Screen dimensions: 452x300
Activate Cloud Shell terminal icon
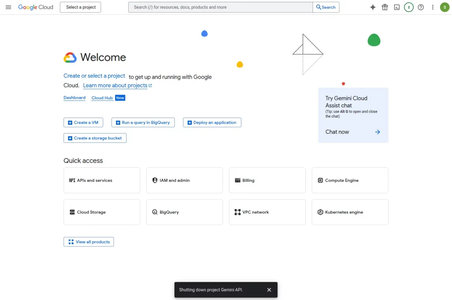[x=397, y=7]
